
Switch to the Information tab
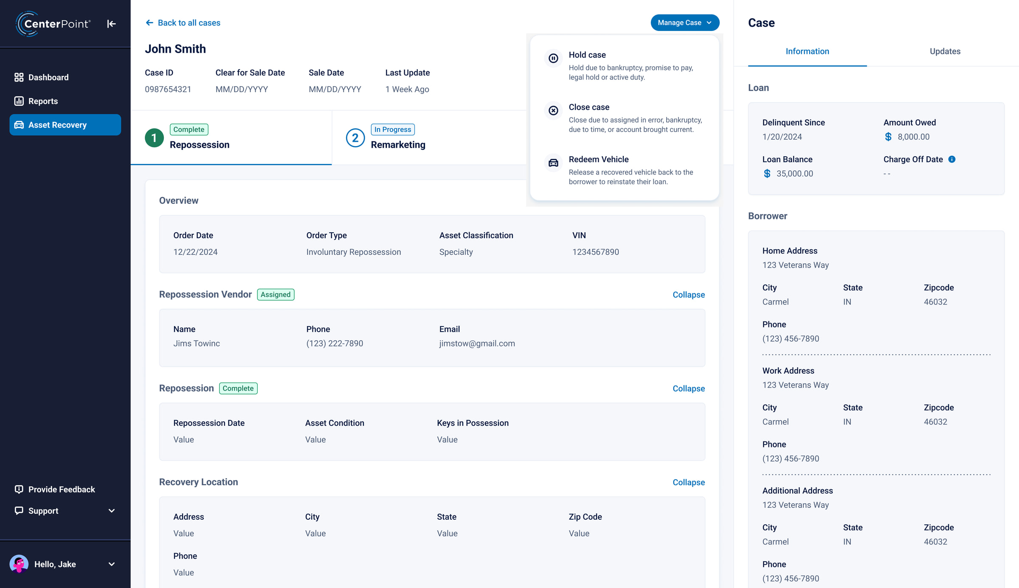(x=807, y=51)
